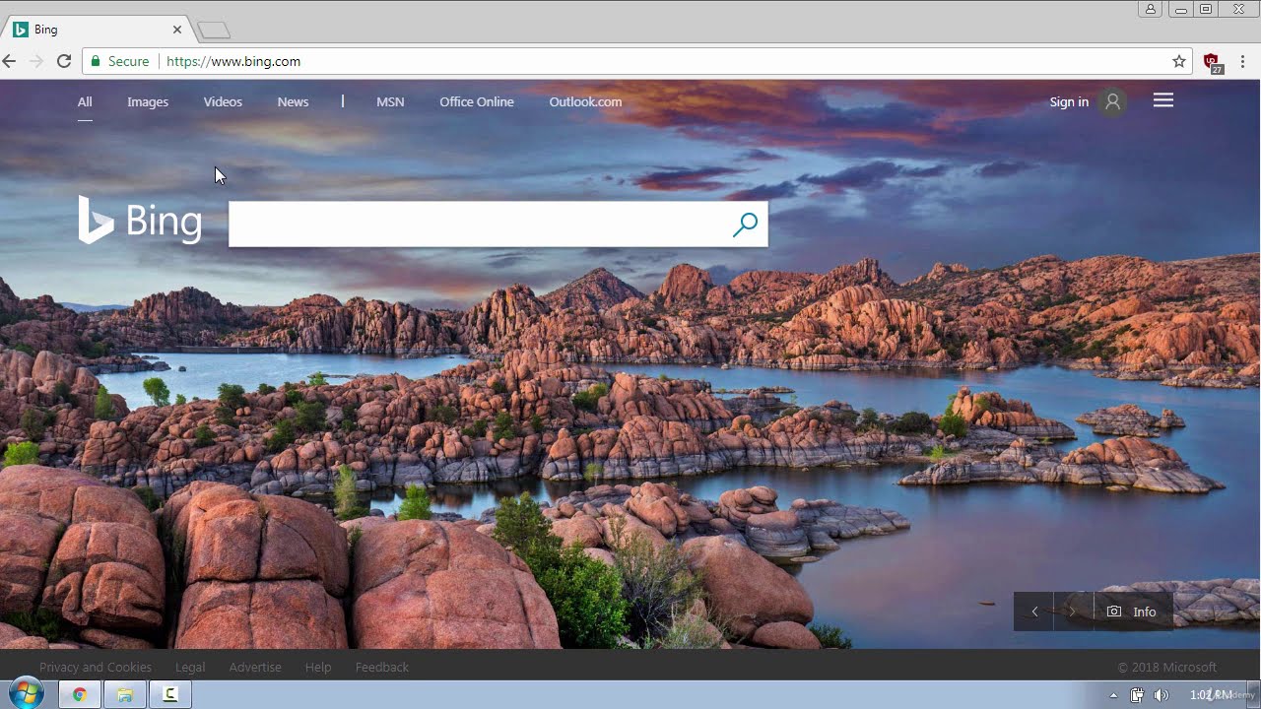
Task: Open the Windows Start button
Action: 26,694
